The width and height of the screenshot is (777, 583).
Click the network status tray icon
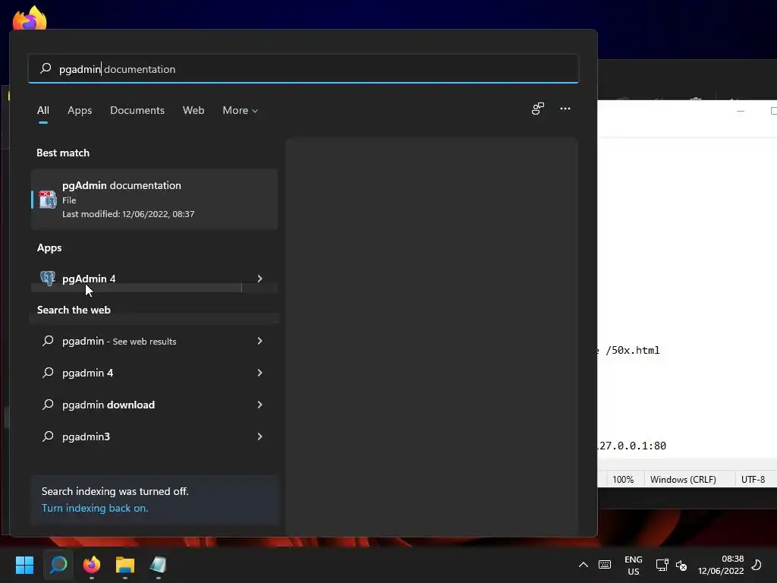tap(662, 565)
